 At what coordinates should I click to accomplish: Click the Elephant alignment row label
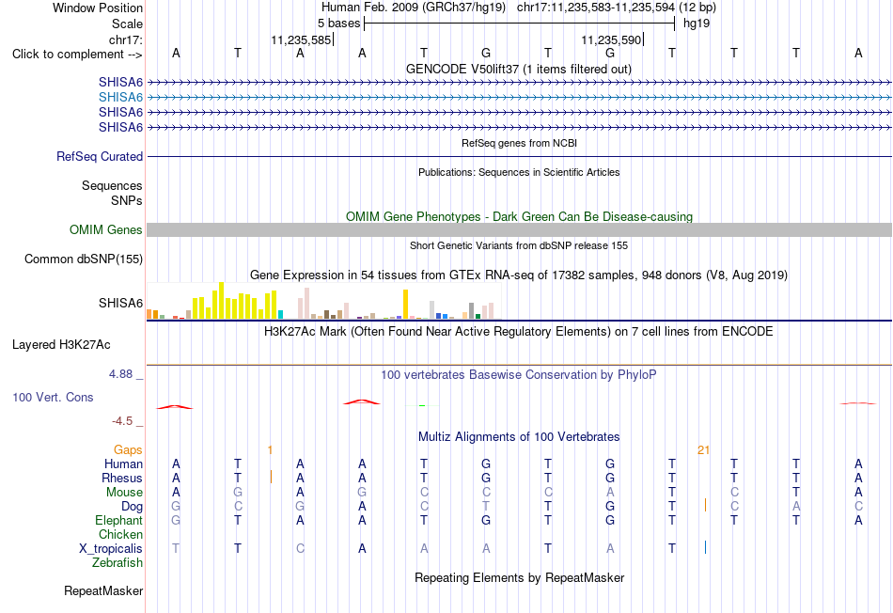[119, 521]
